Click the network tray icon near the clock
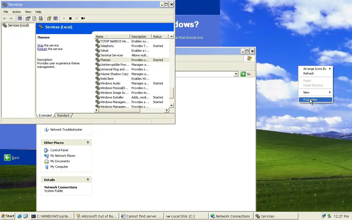This screenshot has height=220, width=352. tap(324, 216)
